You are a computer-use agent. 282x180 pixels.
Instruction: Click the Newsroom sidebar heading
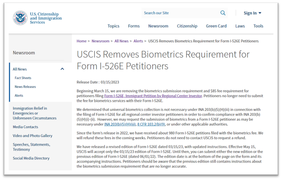[24, 53]
